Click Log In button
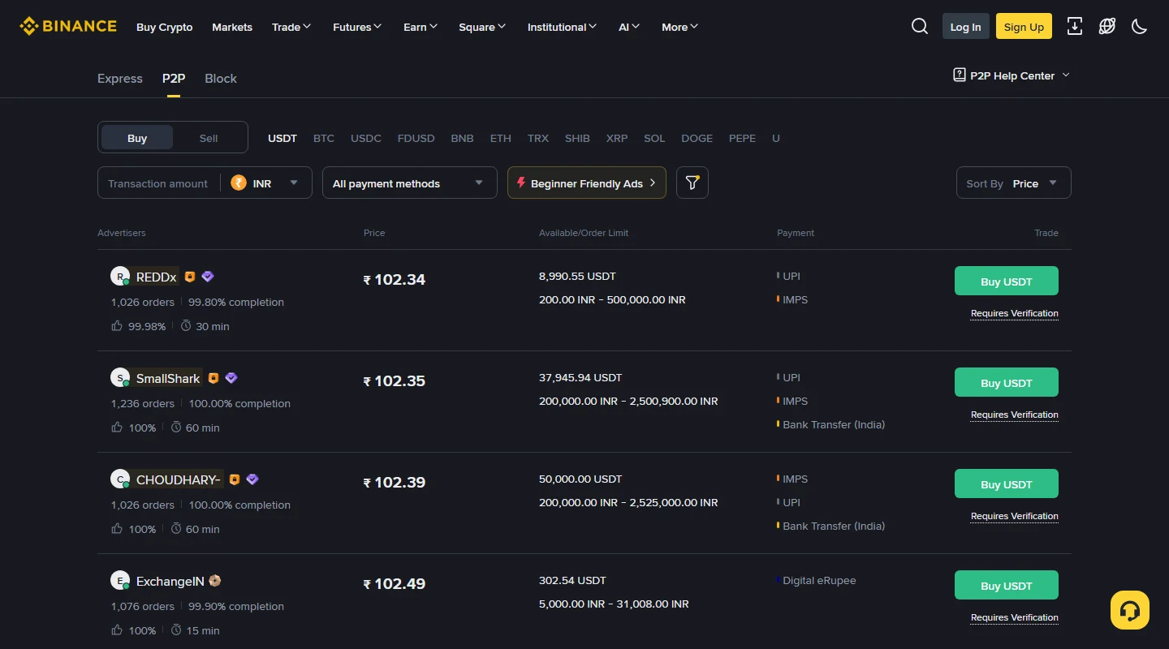The width and height of the screenshot is (1169, 649). pos(966,26)
